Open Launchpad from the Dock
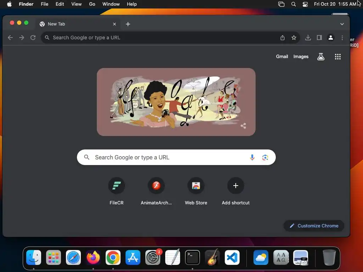This screenshot has width=363, height=272. coord(54,257)
